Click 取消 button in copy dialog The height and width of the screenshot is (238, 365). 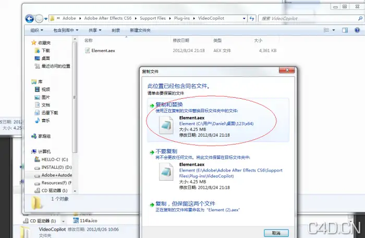[x=276, y=233]
